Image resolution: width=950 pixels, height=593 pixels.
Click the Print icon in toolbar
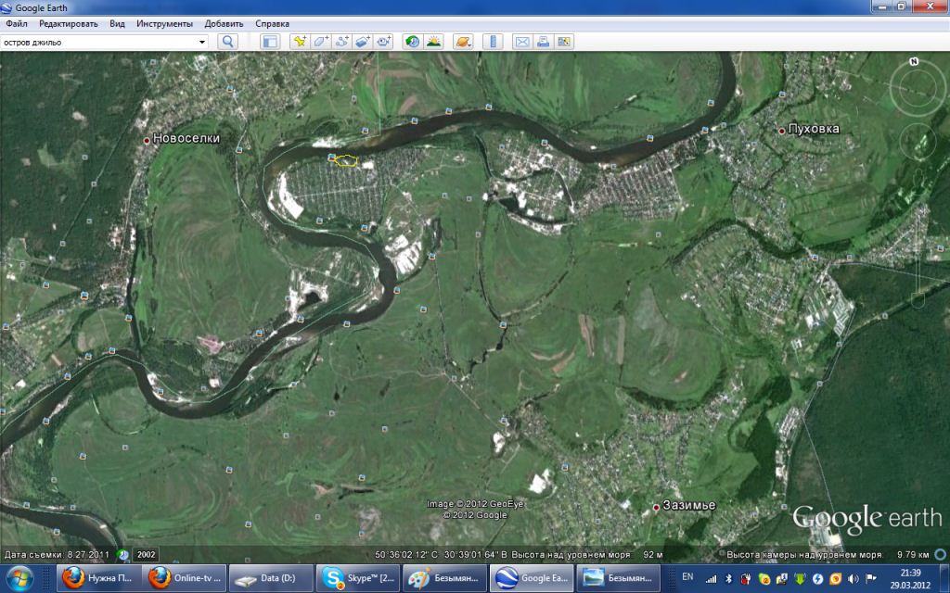pos(543,42)
